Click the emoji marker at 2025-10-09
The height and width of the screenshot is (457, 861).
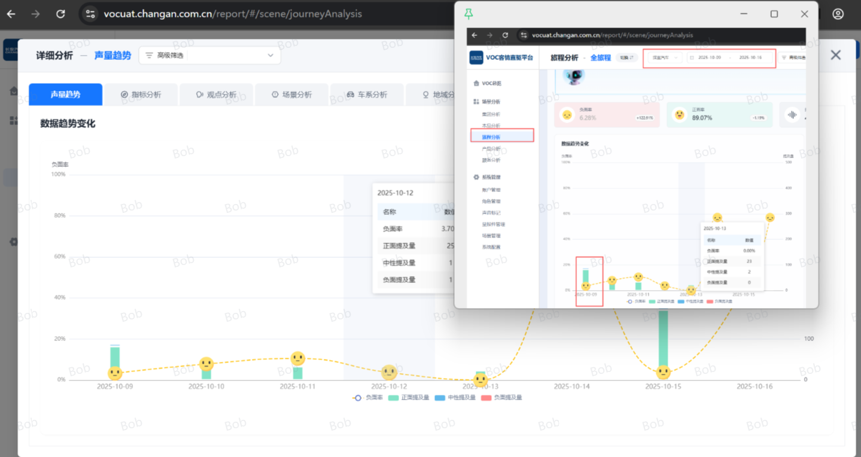coord(115,373)
